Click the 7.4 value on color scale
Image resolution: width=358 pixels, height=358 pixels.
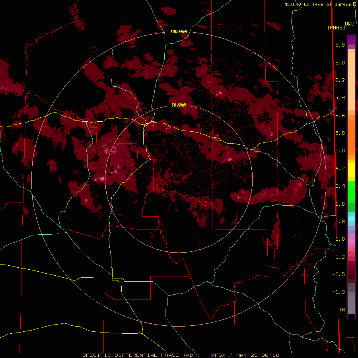(340, 98)
